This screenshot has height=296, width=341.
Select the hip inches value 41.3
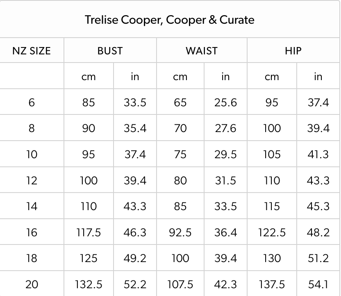(318, 155)
